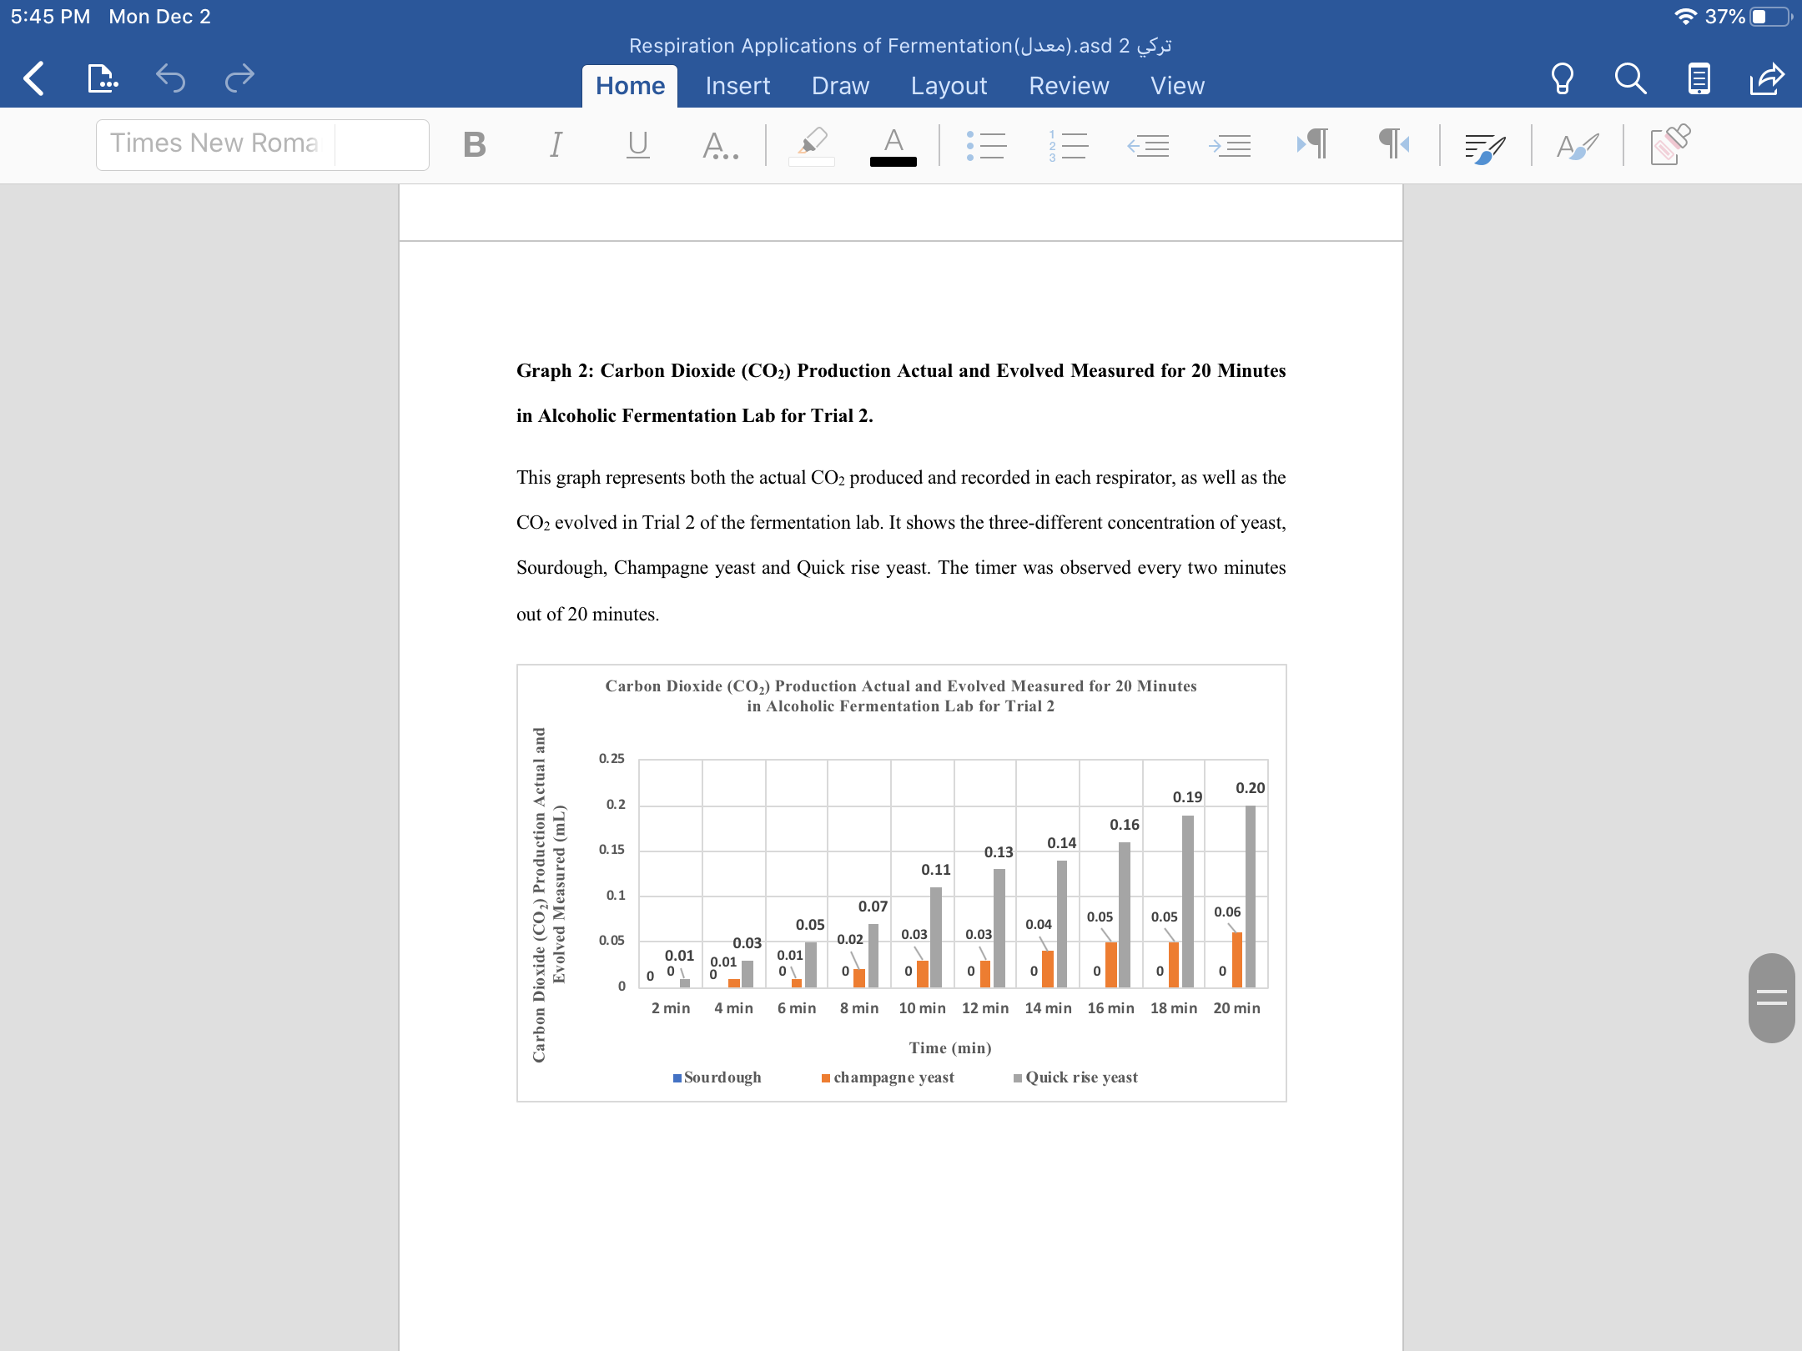
Task: Switch to the Insert tab
Action: 737,86
